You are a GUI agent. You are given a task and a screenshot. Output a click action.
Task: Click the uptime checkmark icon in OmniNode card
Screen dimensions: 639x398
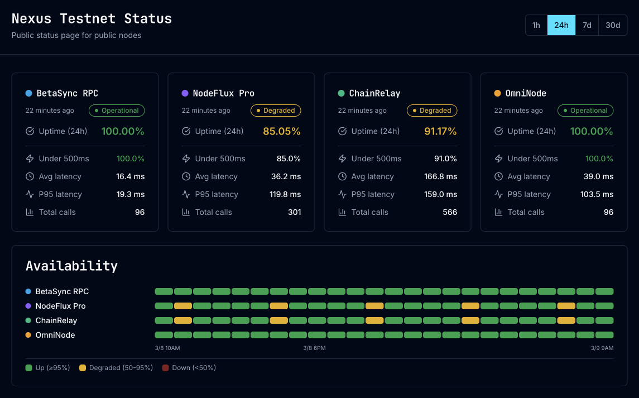498,131
